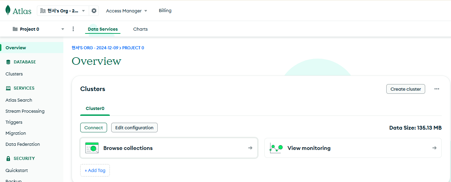Screen dimensions: 451x182
Task: Click the Edit configuration button
Action: (x=134, y=128)
